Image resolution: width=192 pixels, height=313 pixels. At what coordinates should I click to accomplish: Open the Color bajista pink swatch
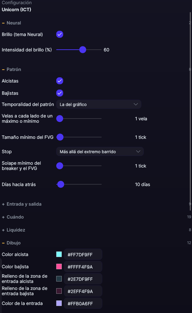tap(59, 266)
